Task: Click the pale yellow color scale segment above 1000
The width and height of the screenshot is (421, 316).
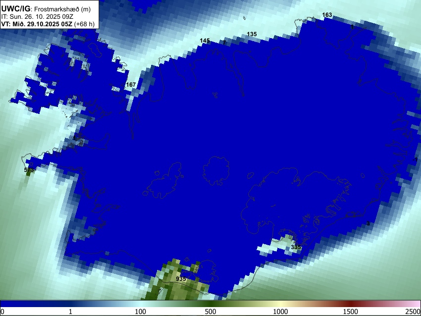Action: (x=280, y=304)
